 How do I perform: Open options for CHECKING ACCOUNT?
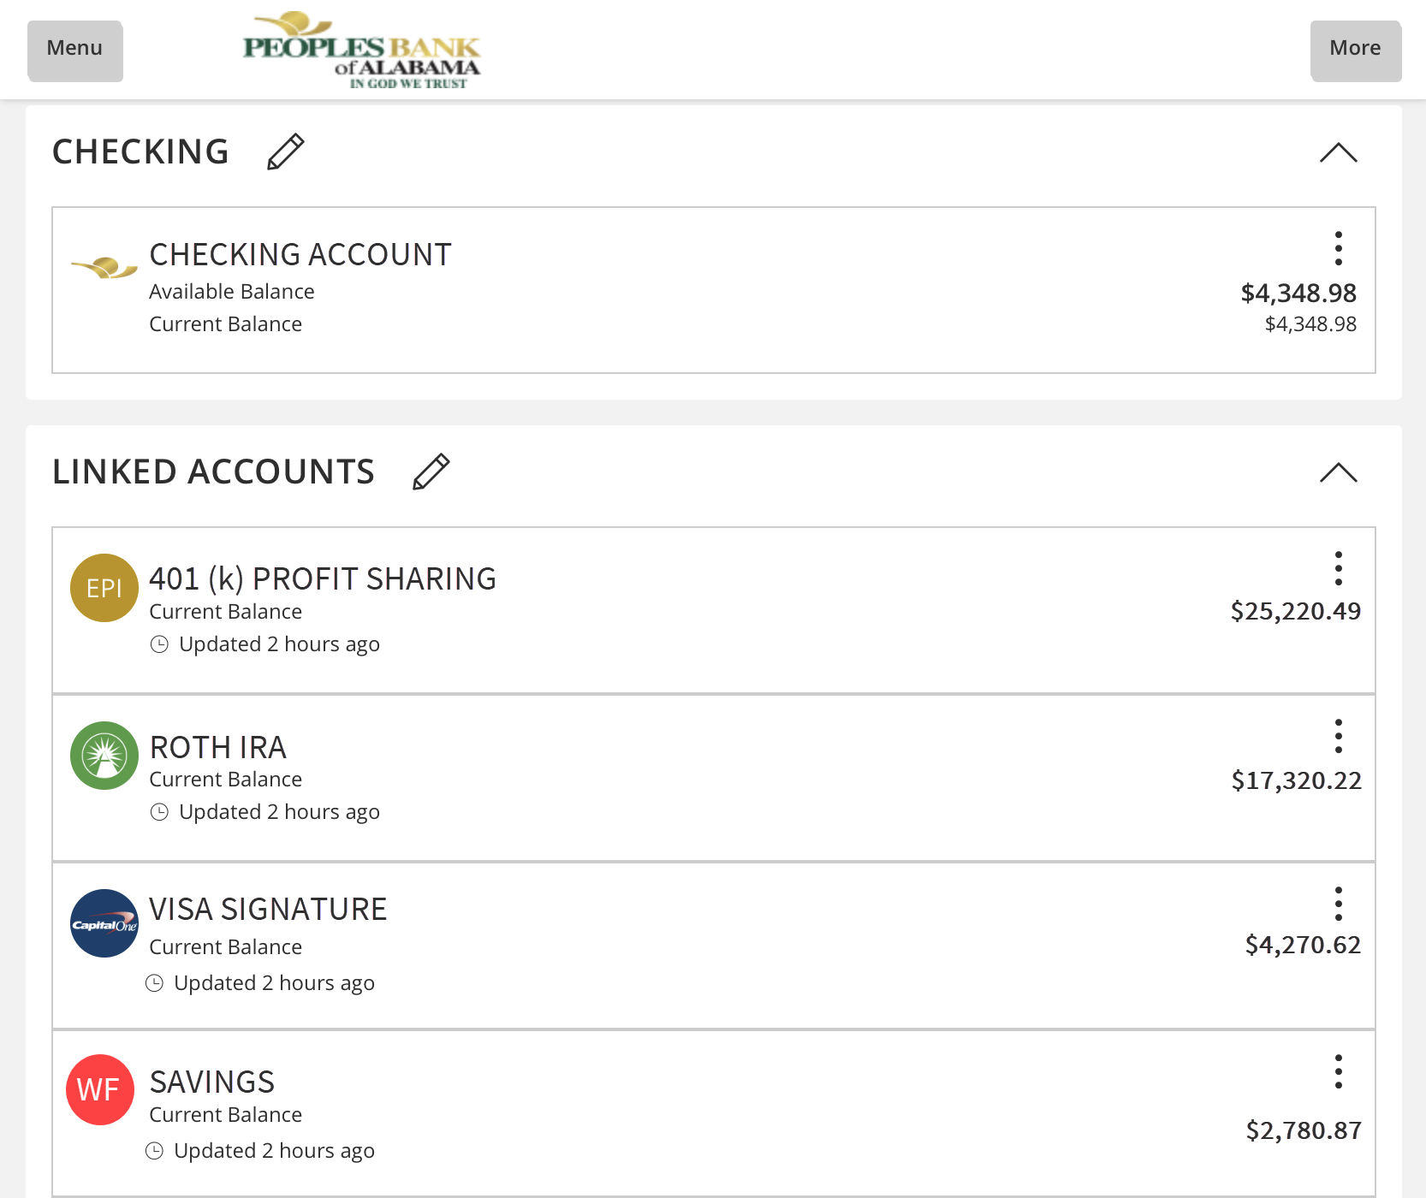[x=1339, y=248]
